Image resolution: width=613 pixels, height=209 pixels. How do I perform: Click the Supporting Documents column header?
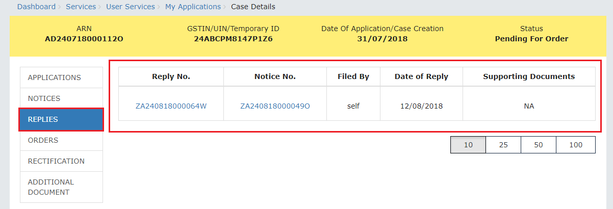pyautogui.click(x=529, y=76)
